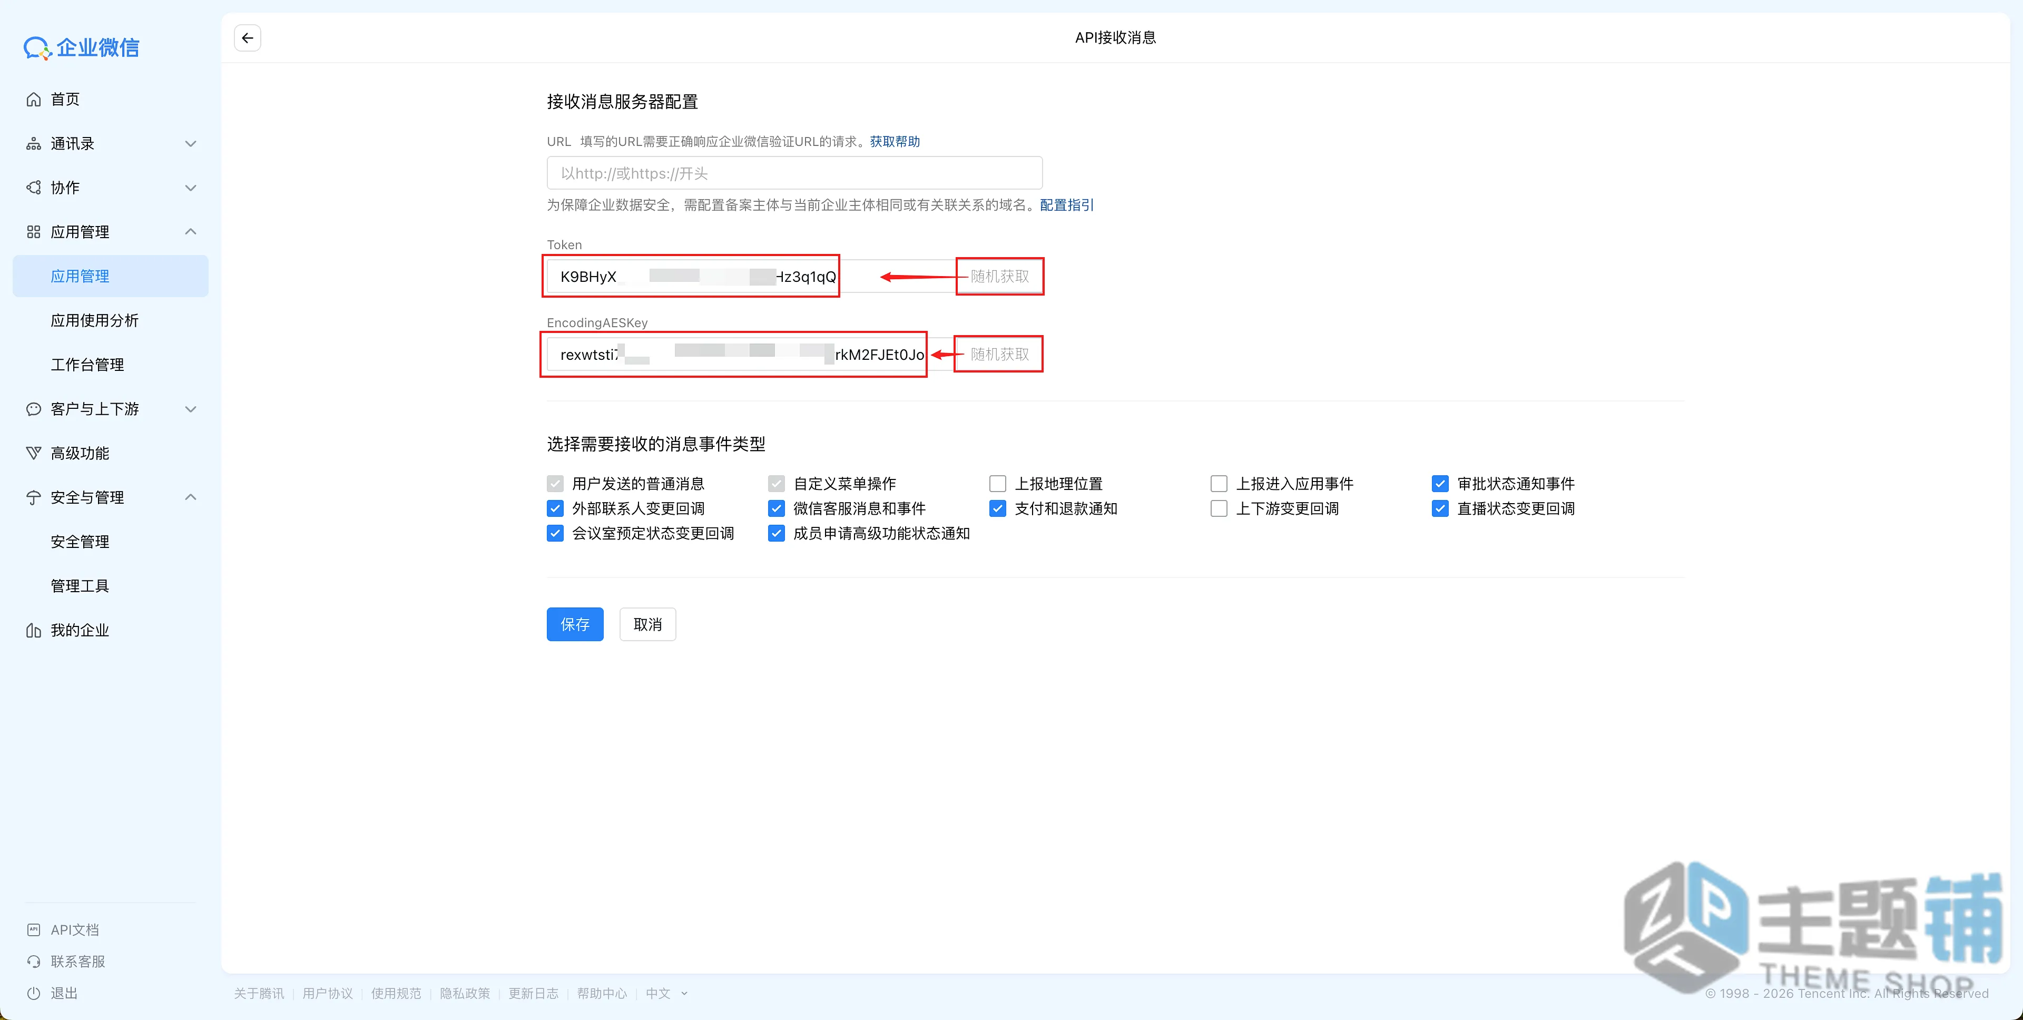
Task: Click the API文档 icon
Action: click(x=34, y=930)
